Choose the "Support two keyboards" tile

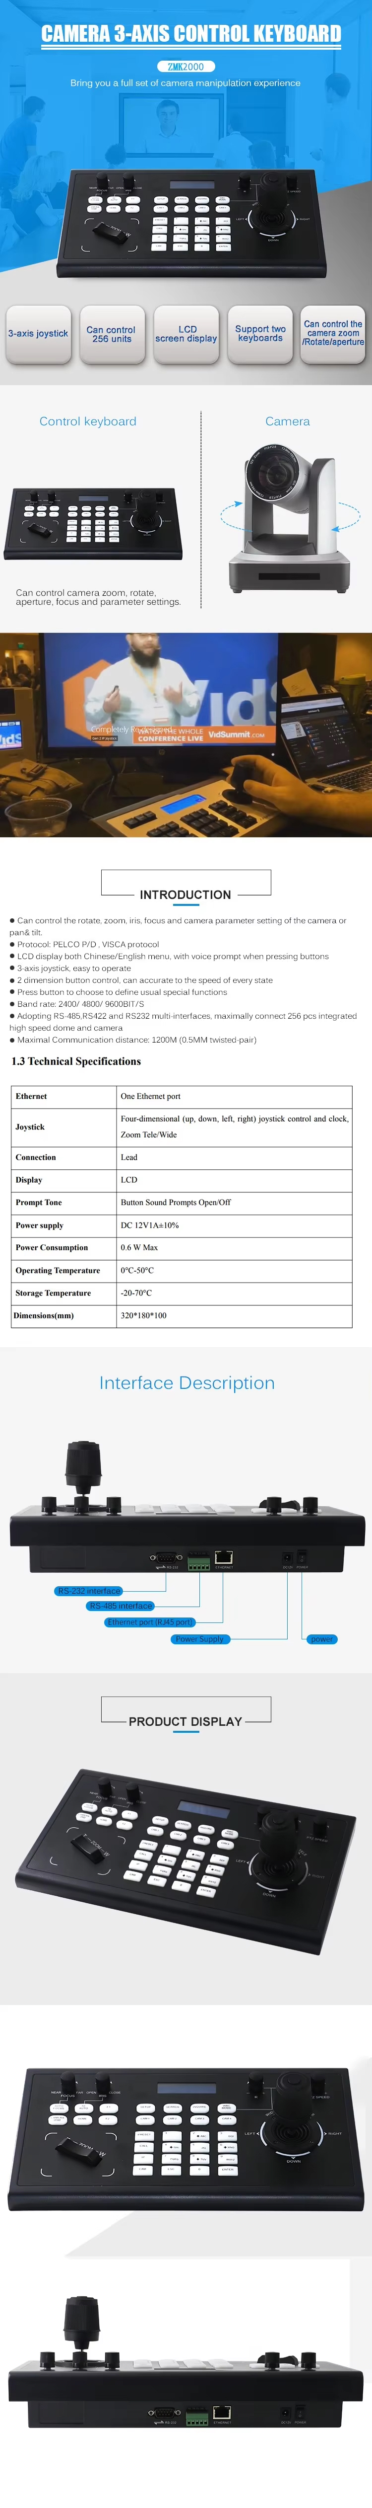[260, 334]
